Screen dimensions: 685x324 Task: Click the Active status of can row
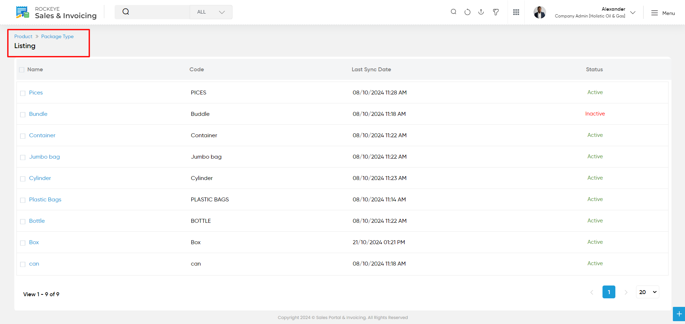[x=595, y=263]
